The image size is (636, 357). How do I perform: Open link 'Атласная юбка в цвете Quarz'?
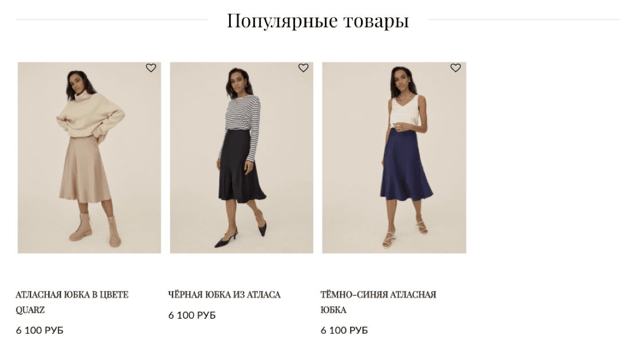coord(72,302)
